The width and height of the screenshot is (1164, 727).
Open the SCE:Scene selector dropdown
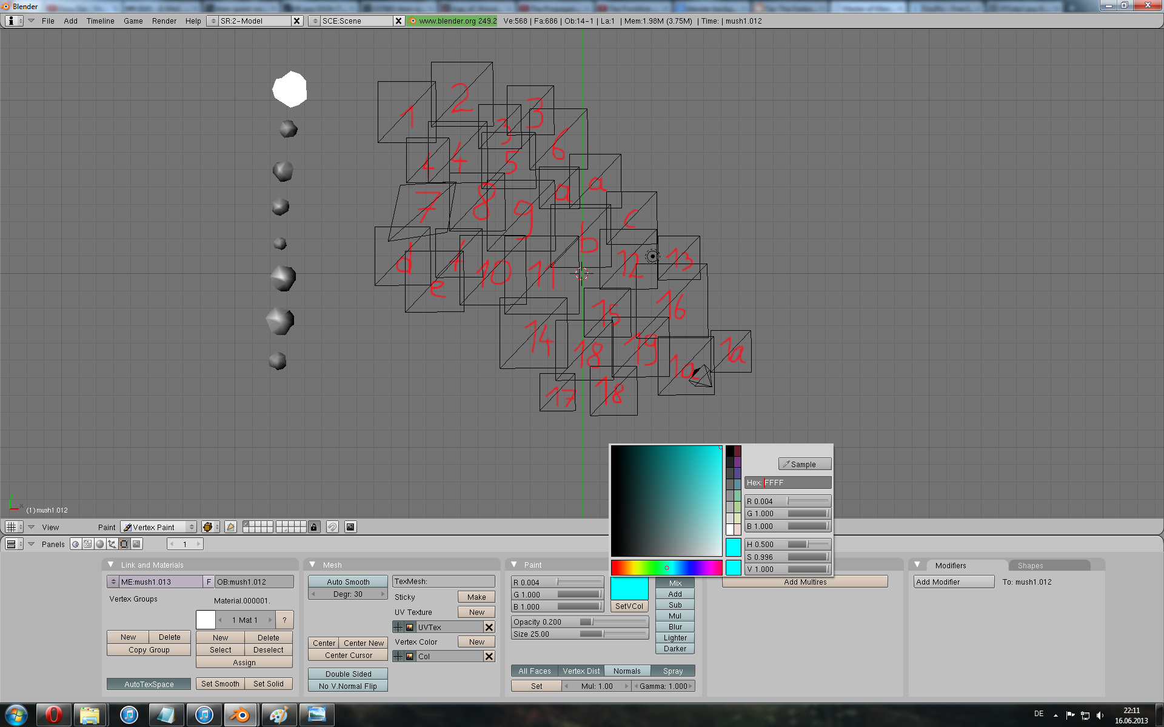314,21
